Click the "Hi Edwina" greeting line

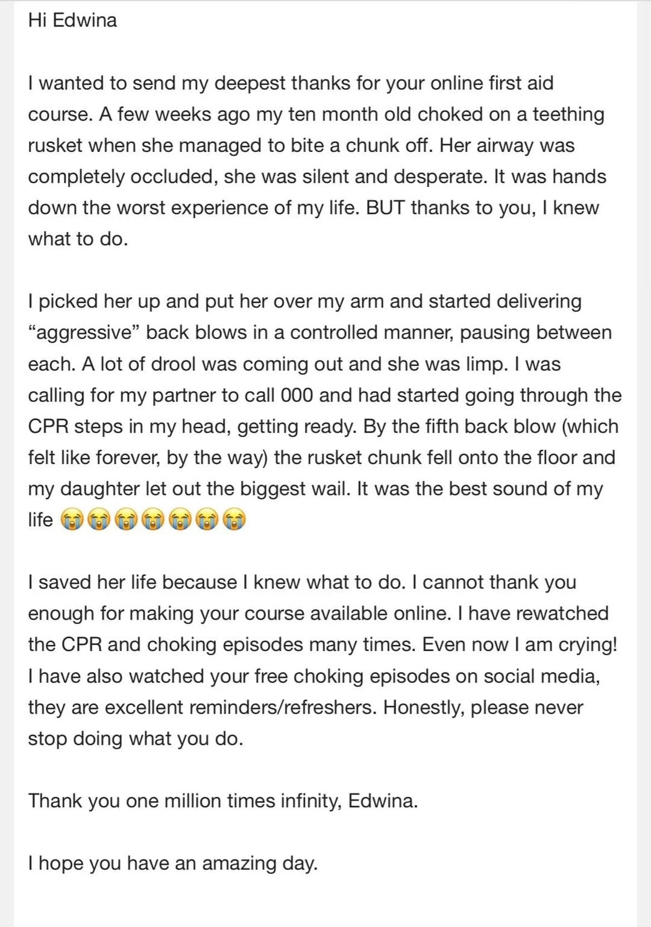pos(72,20)
